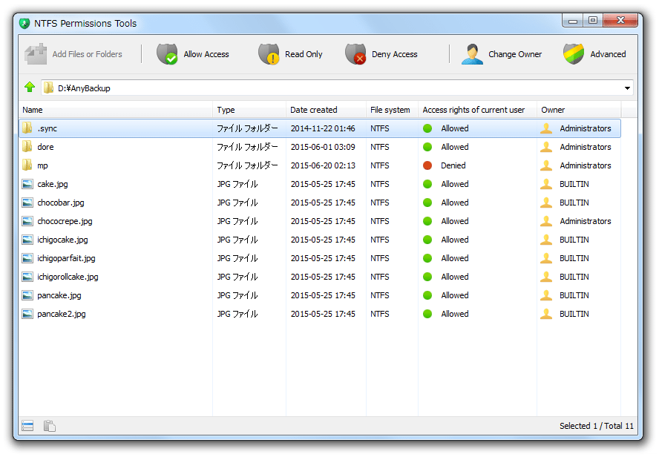Click the folder icon in path field
The image size is (659, 457).
(x=49, y=88)
